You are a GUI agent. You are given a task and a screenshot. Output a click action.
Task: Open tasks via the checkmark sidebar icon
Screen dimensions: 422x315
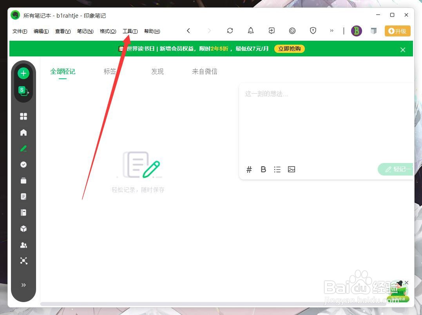tap(23, 165)
